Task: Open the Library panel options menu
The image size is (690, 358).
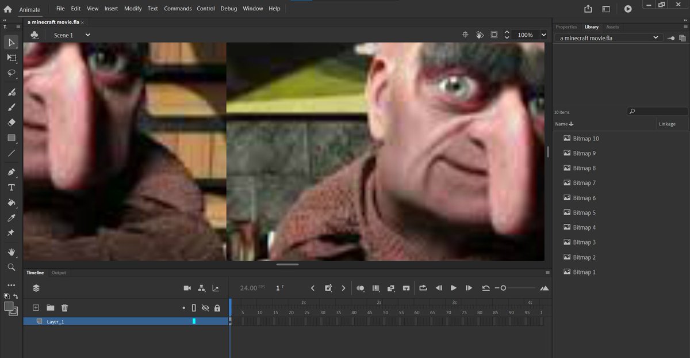Action: point(685,27)
